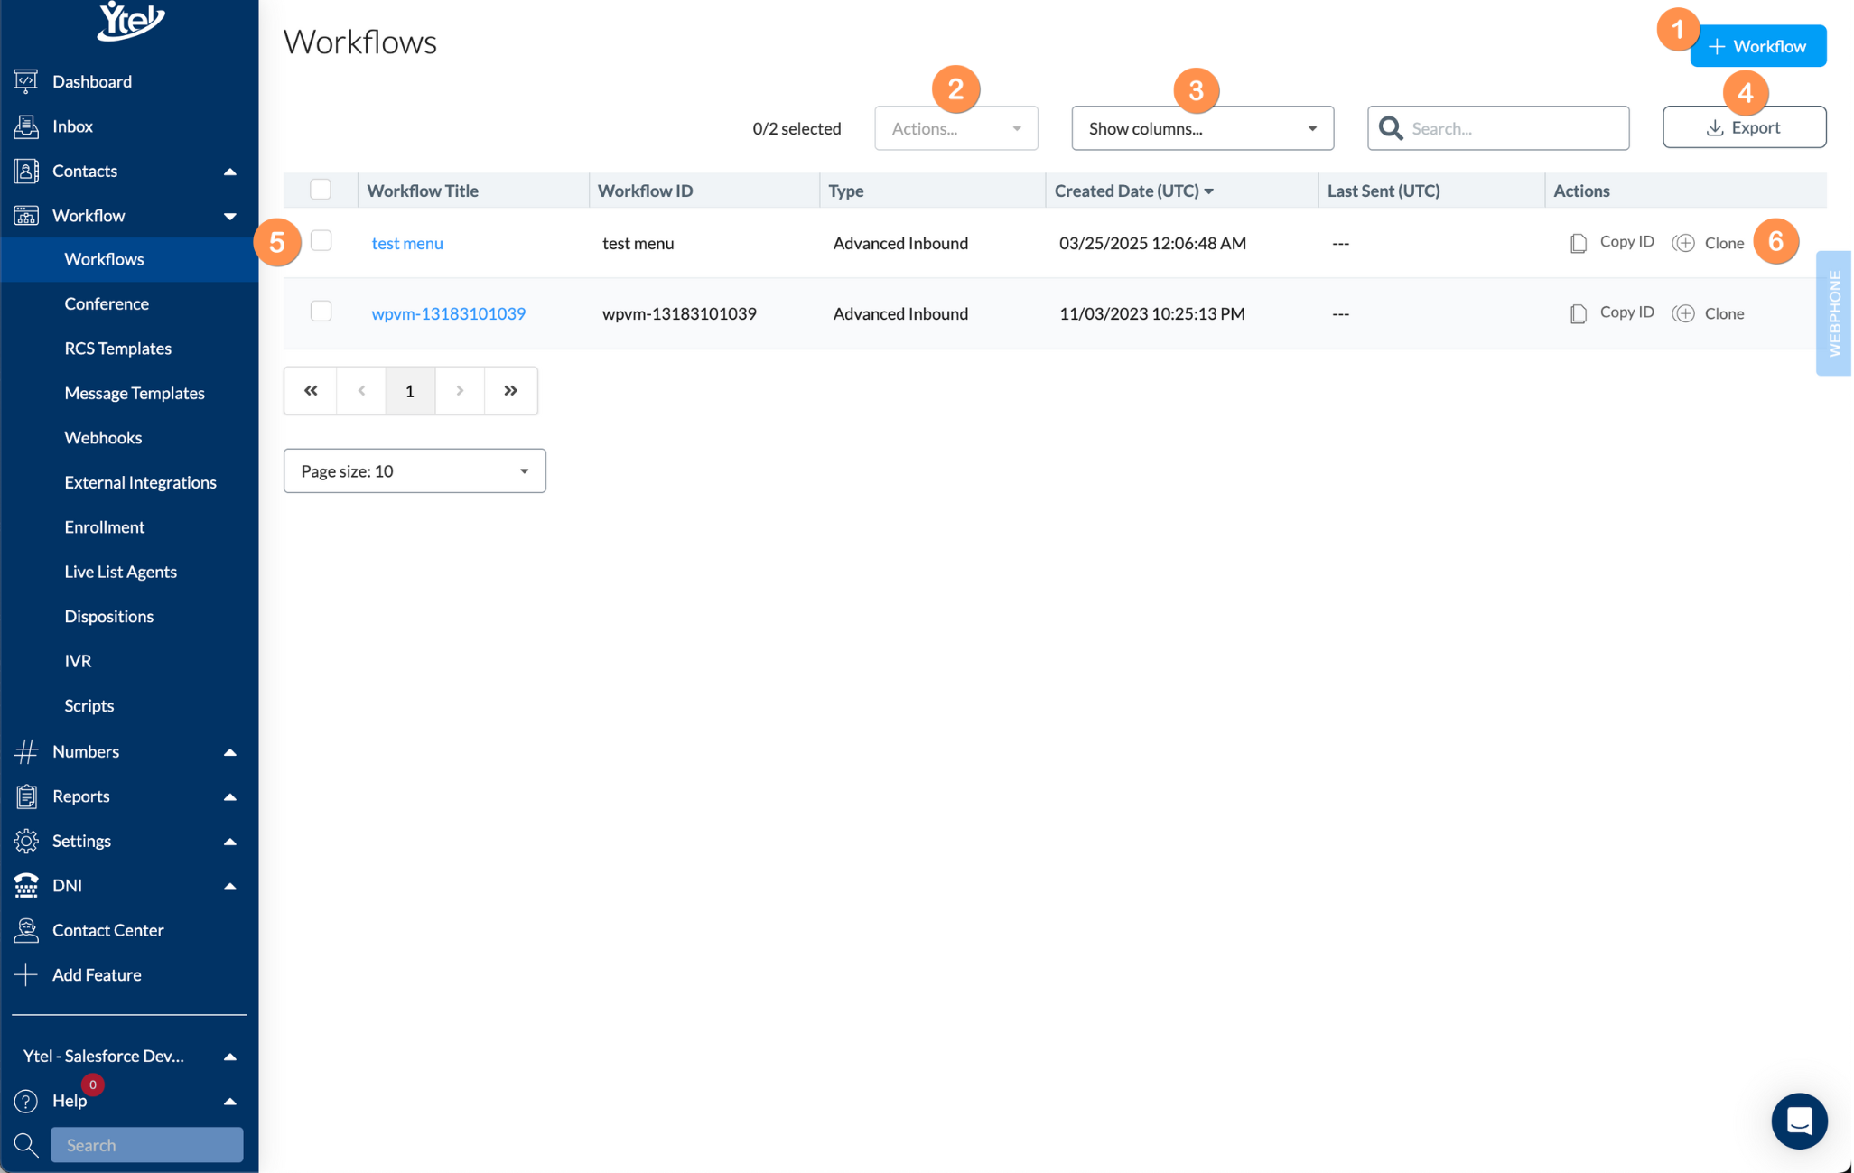Viewport: 1854px width, 1173px height.
Task: Click the Settings gear icon
Action: point(25,840)
